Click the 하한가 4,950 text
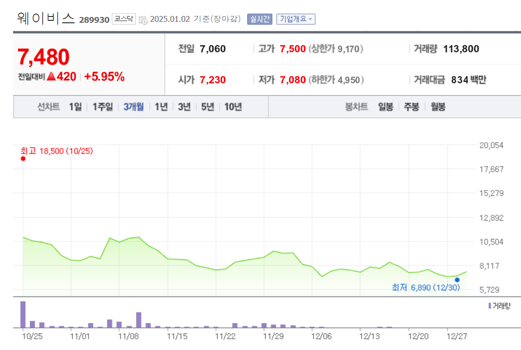521x350 pixels. coord(336,80)
